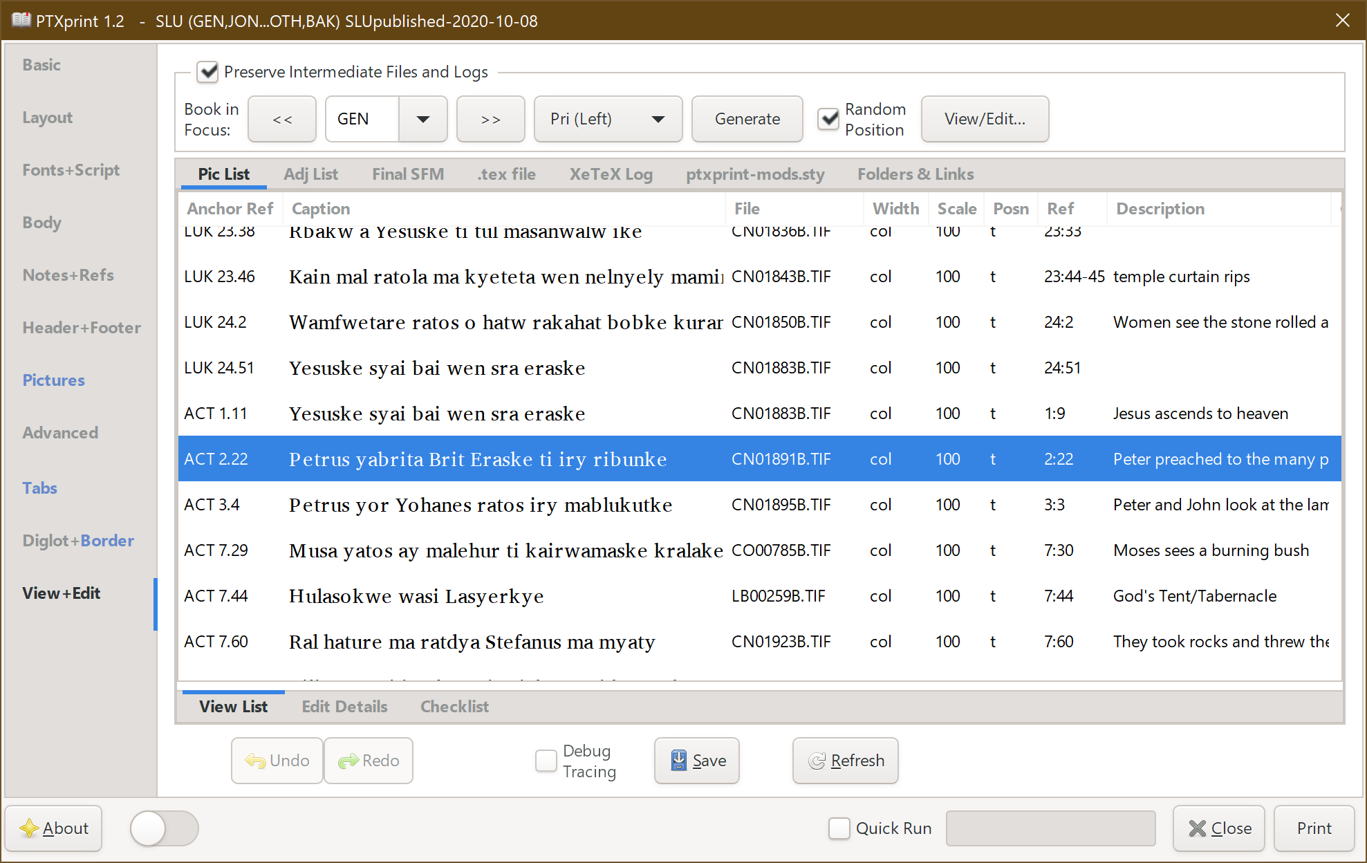Open the Edit Details tab
Screen dimensions: 1367x863
pyautogui.click(x=344, y=706)
